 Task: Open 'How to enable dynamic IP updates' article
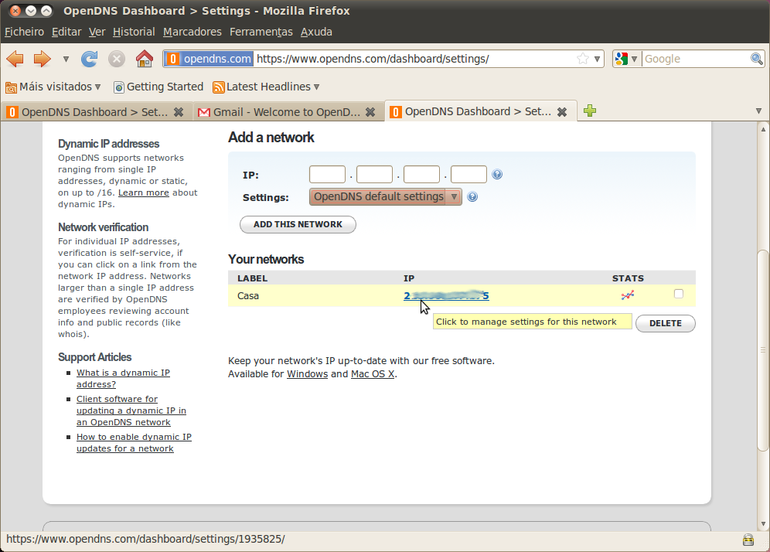134,442
